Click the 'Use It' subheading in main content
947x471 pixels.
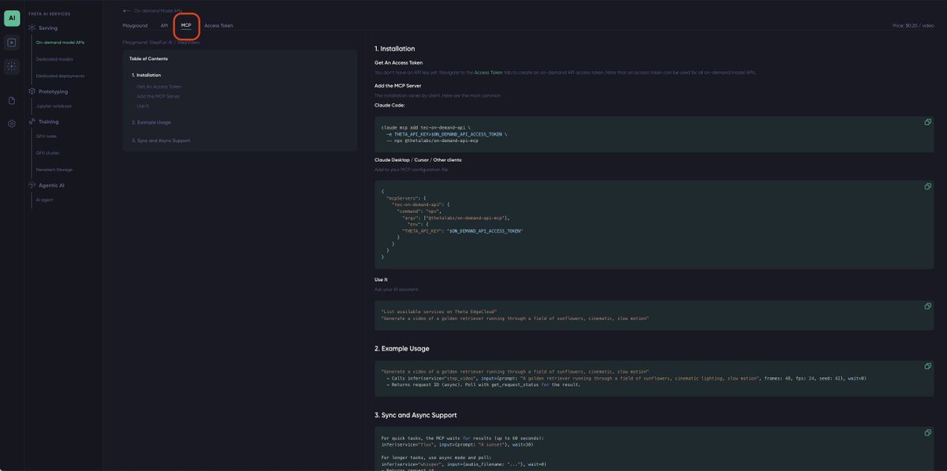(381, 280)
